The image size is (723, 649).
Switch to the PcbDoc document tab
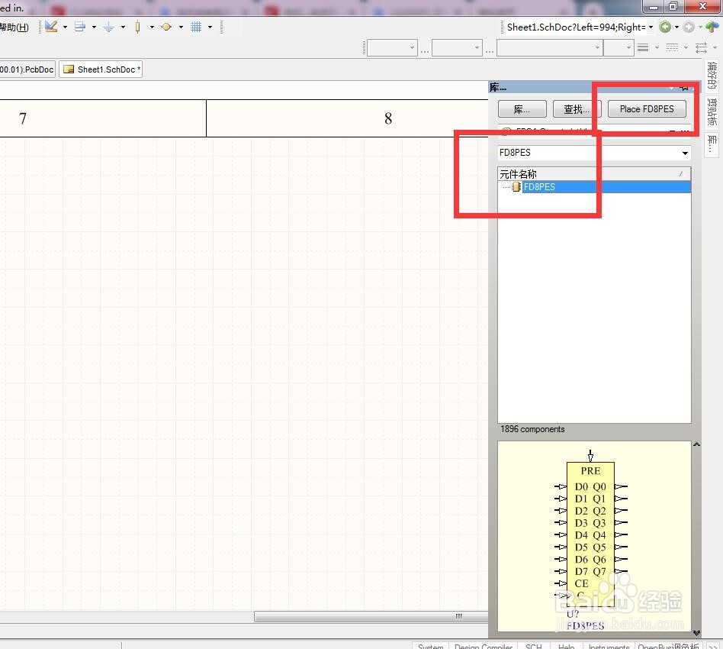(x=27, y=69)
